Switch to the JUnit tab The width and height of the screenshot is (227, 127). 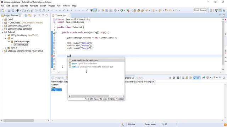point(139,78)
